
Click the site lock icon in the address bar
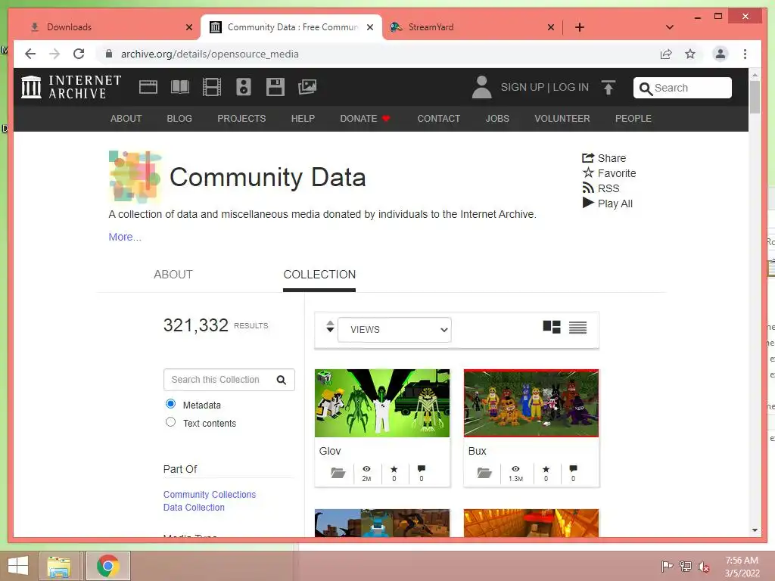click(x=109, y=54)
